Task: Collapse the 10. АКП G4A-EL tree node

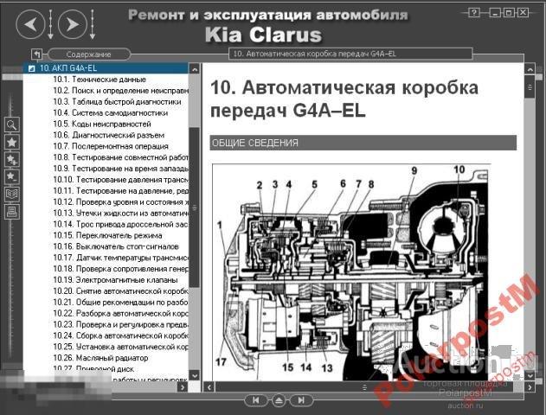Action: pyautogui.click(x=32, y=67)
